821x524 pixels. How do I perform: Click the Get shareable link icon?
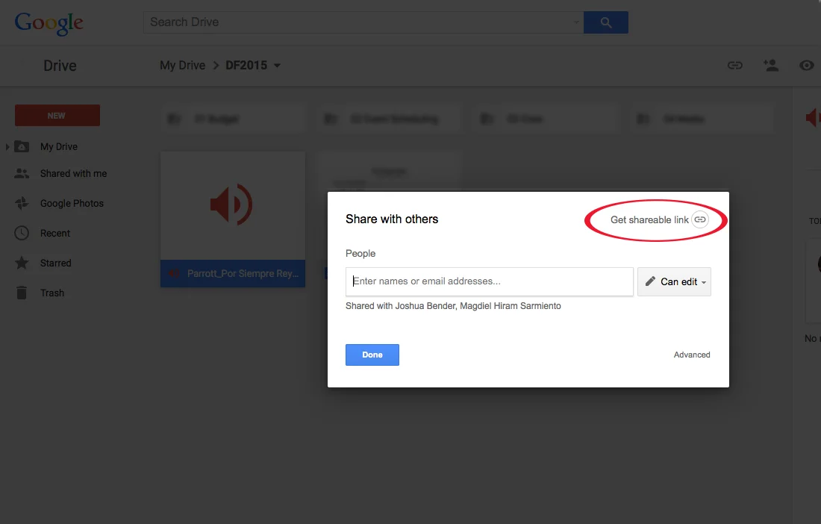700,219
